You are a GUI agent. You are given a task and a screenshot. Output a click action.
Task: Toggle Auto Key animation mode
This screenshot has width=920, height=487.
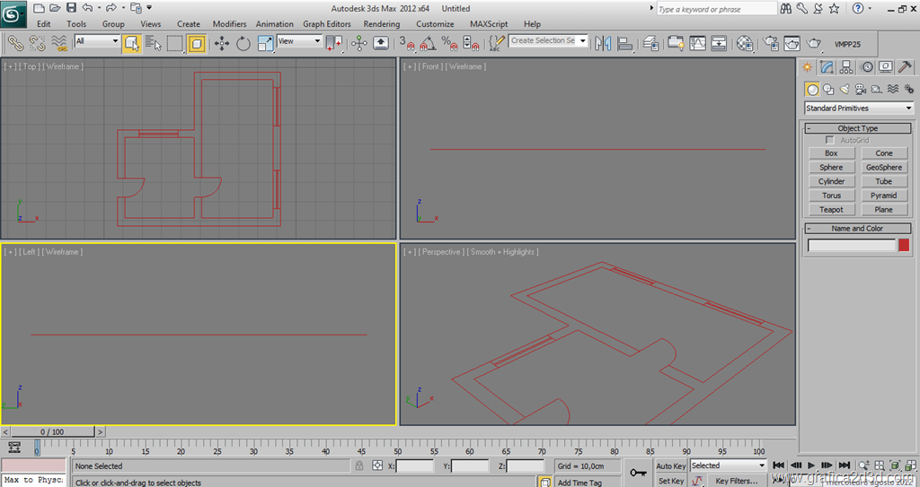point(670,466)
